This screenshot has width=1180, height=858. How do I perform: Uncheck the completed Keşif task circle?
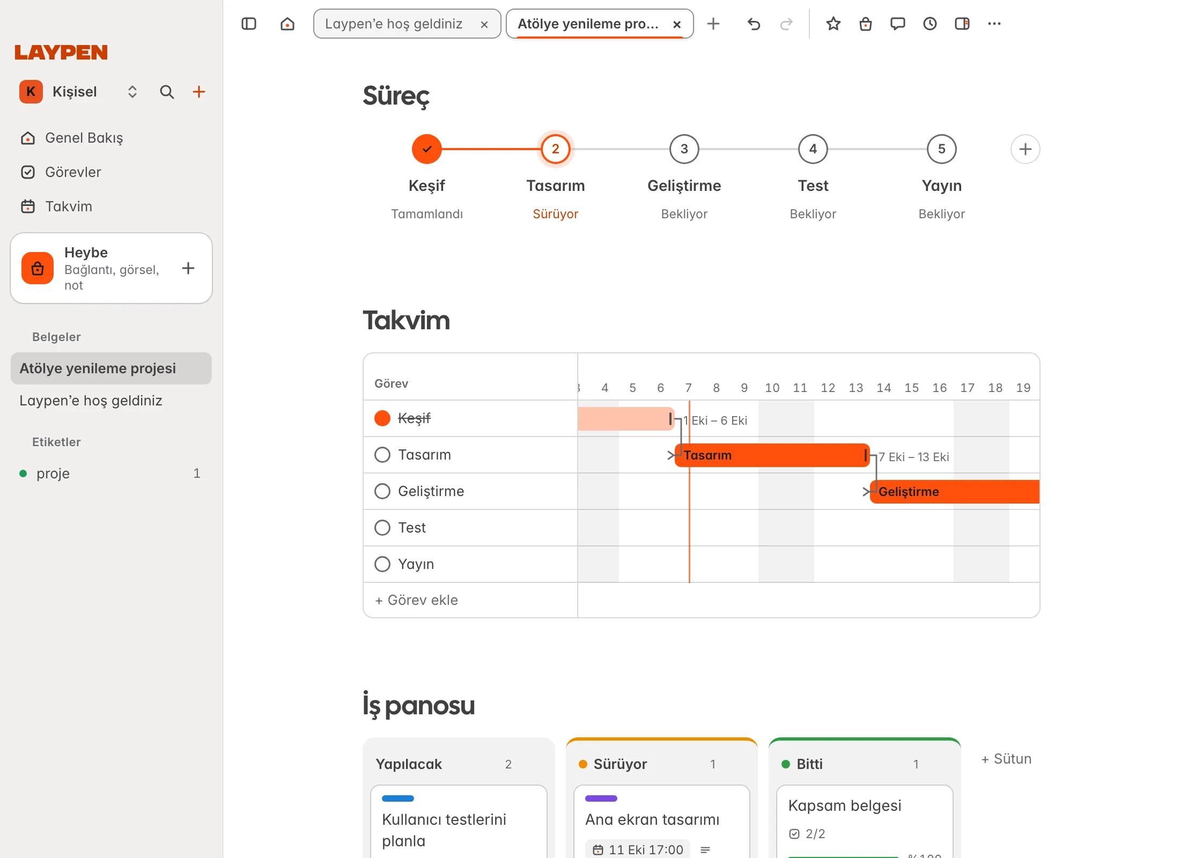click(x=382, y=418)
